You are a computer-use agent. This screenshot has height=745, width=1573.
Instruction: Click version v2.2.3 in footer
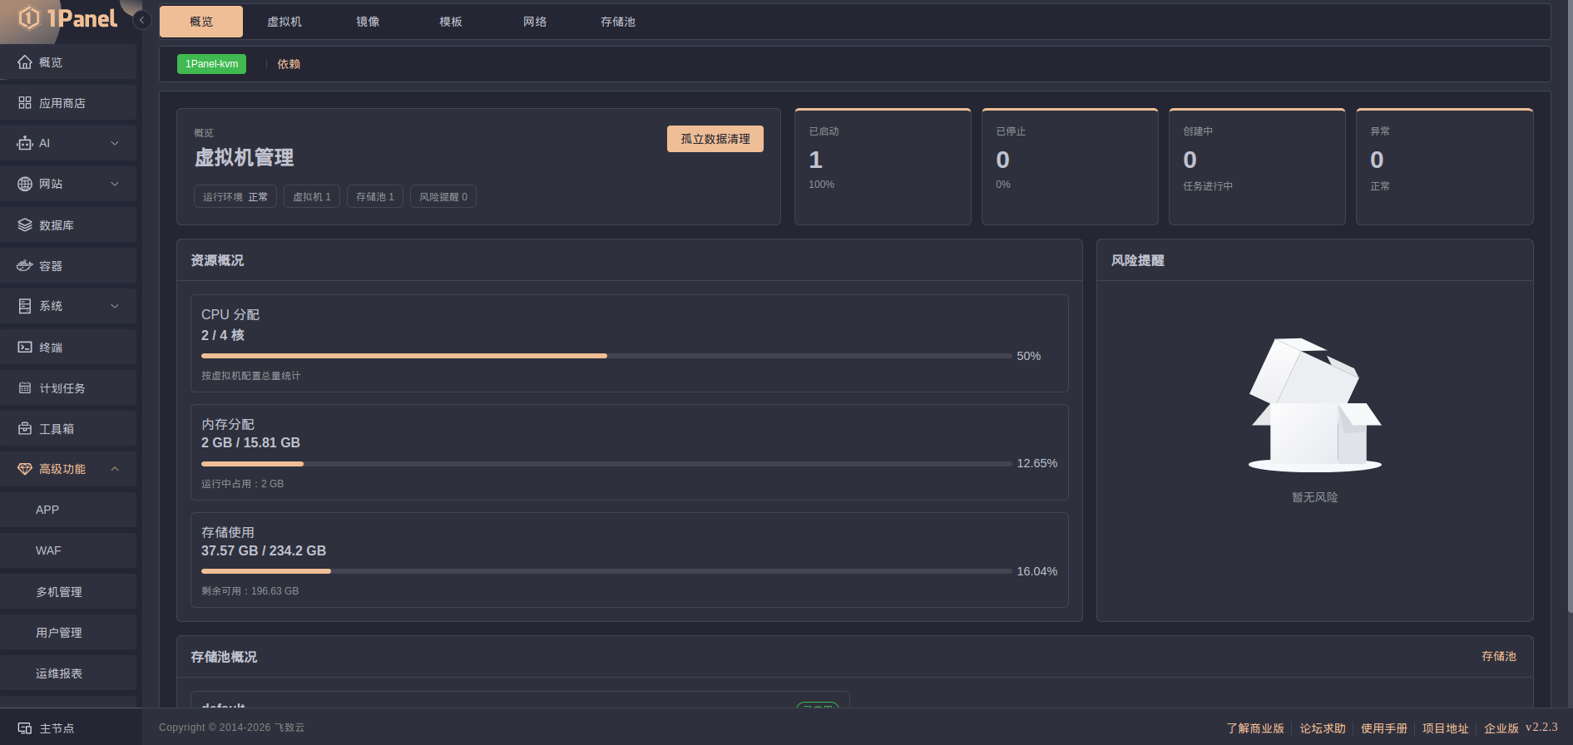click(x=1541, y=728)
